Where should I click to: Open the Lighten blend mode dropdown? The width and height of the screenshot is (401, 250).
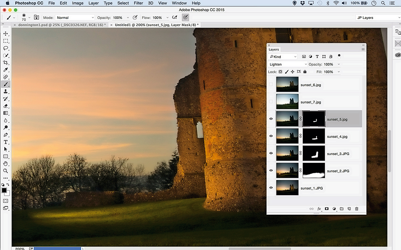(288, 64)
